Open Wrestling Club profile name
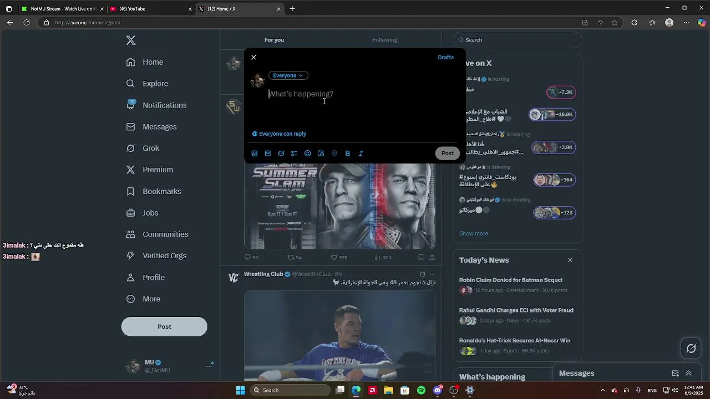710x399 pixels. tap(263, 274)
